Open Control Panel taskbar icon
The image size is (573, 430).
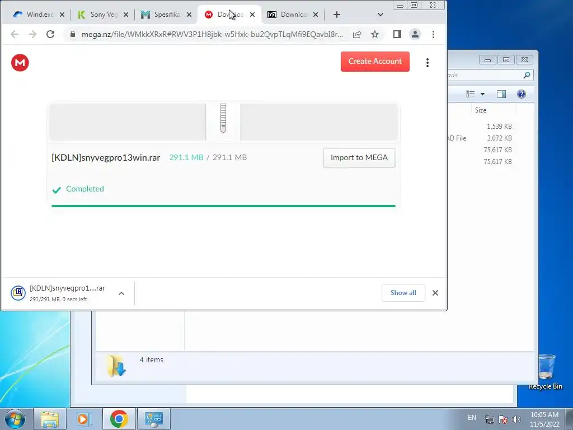click(x=153, y=419)
